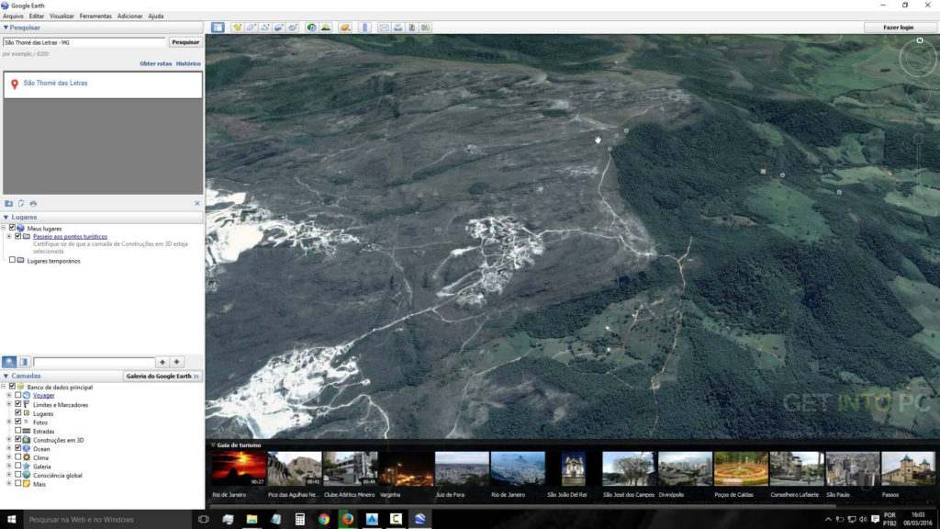
Task: Open the Editar menu
Action: click(x=37, y=17)
